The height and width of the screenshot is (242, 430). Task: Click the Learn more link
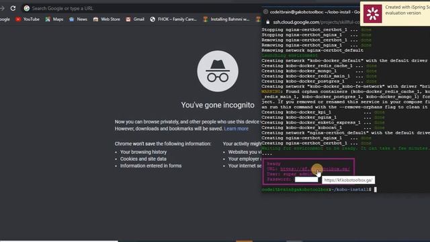(x=236, y=128)
